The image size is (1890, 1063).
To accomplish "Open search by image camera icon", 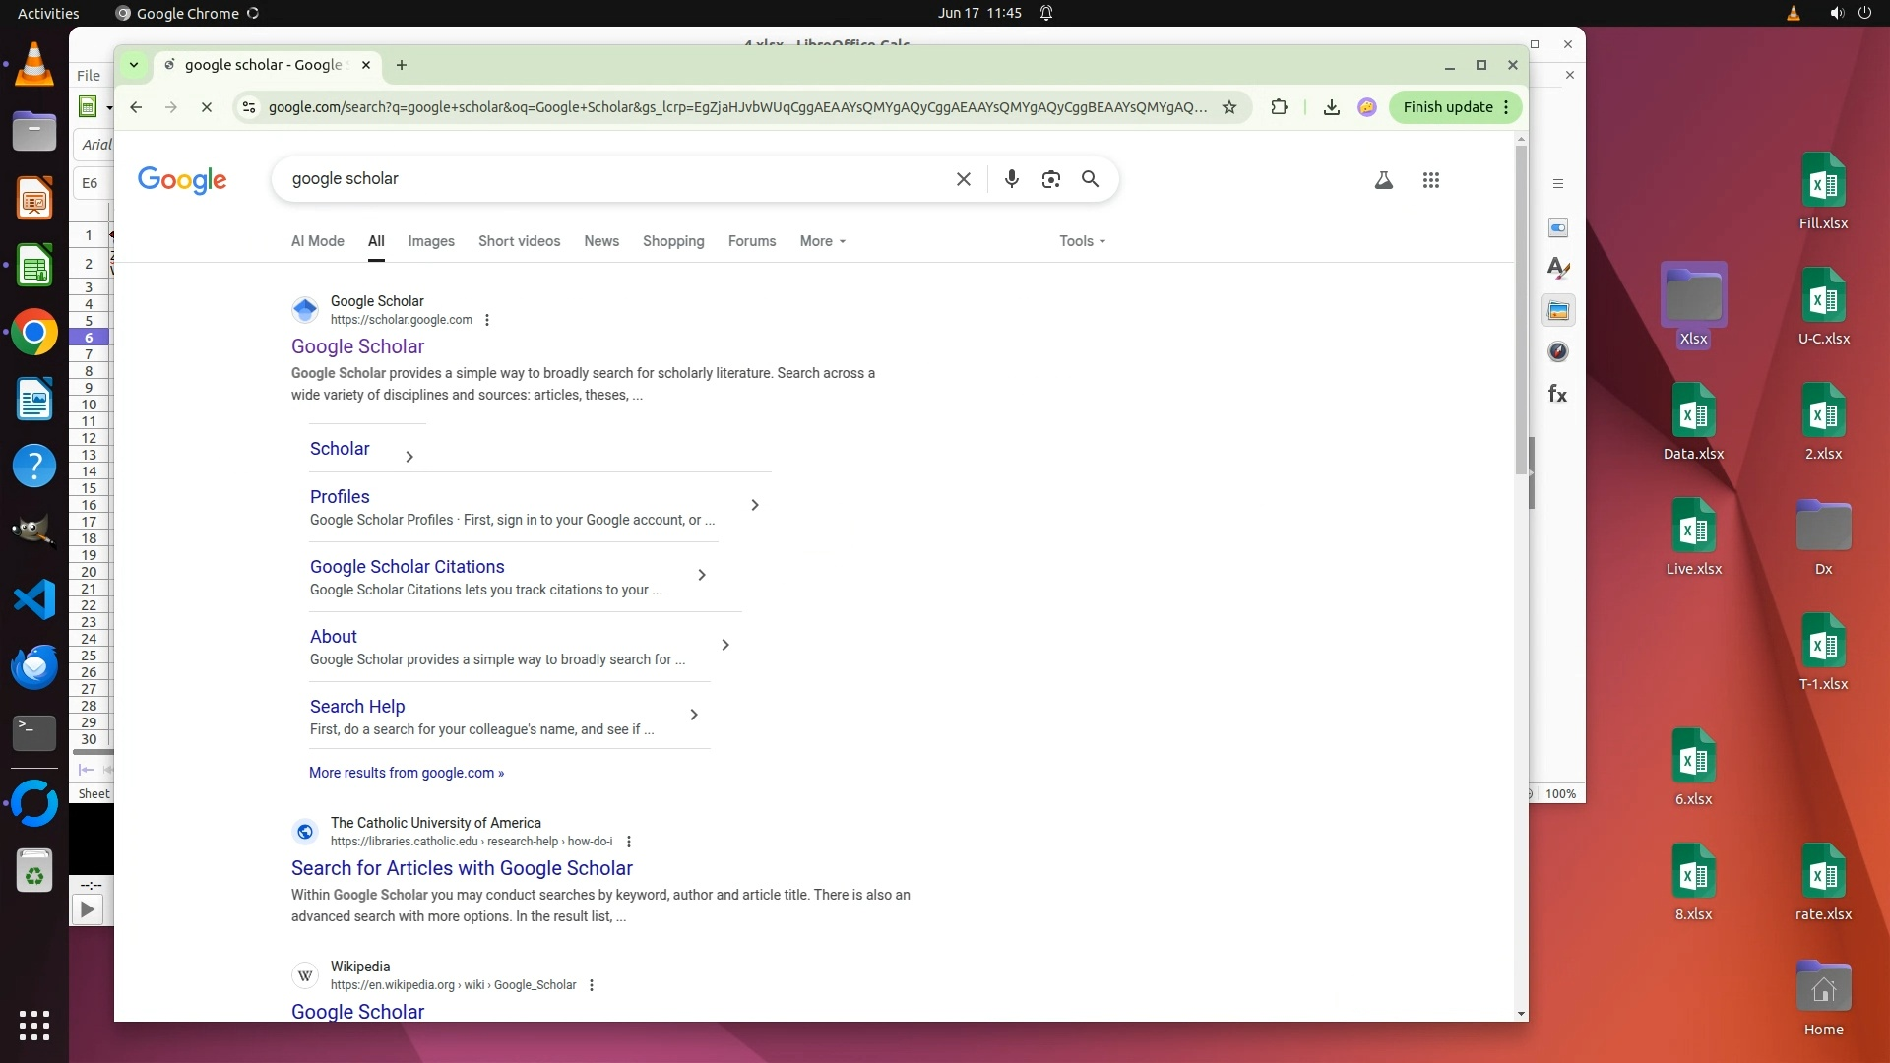I will point(1050,179).
